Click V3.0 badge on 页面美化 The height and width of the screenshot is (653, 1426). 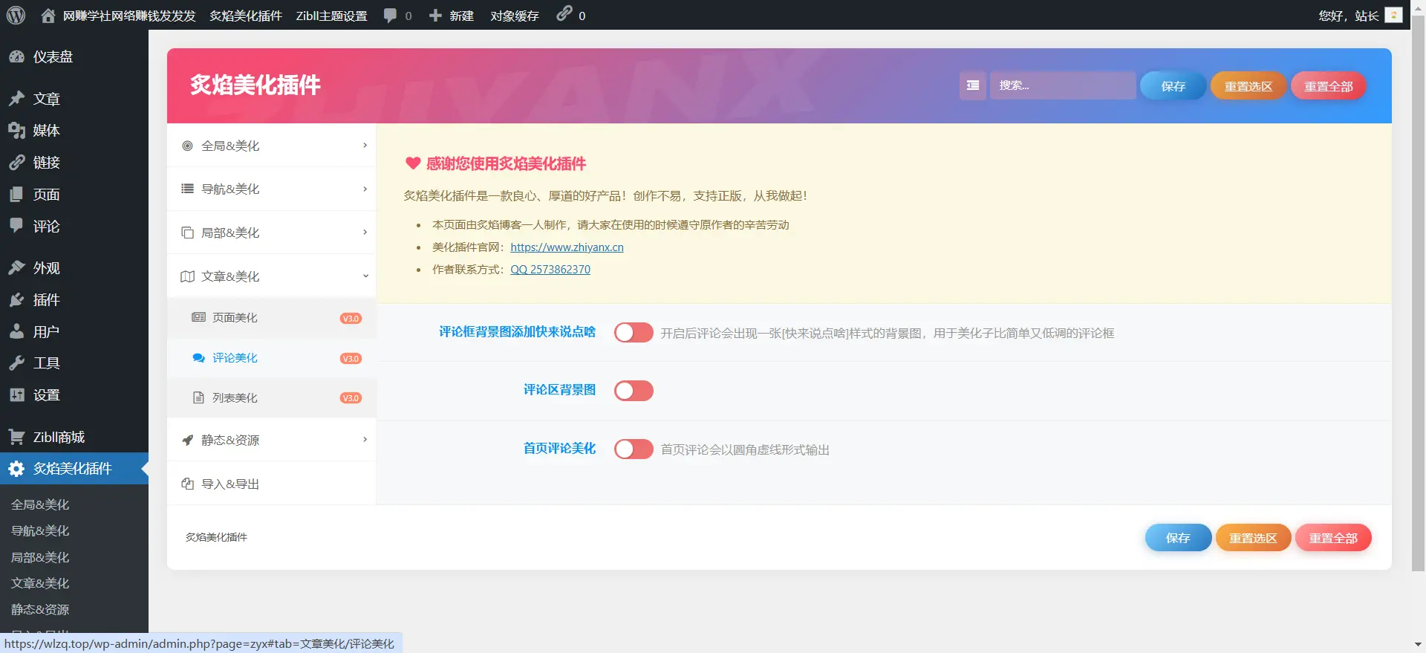(x=351, y=318)
